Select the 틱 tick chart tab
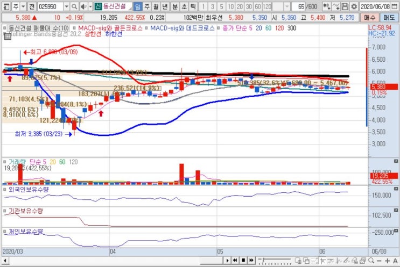 (193, 6)
